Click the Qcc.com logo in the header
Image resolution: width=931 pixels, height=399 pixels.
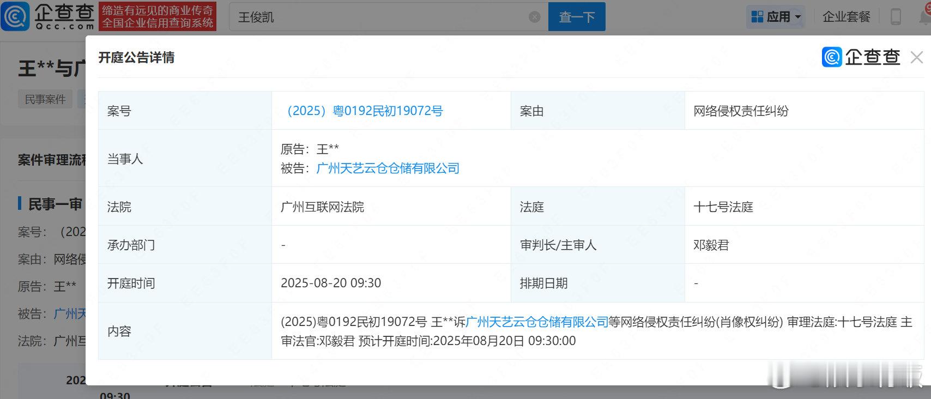tap(48, 16)
